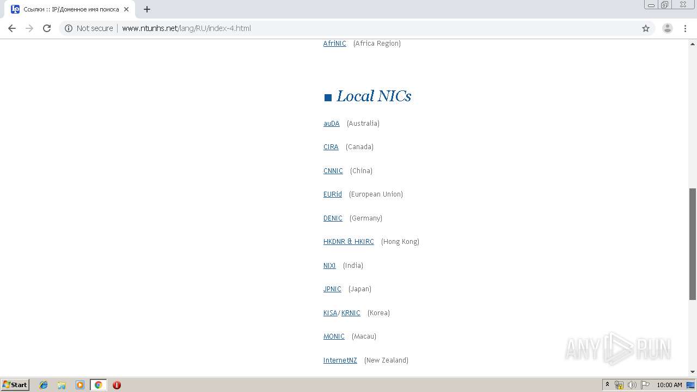Launch Internet Explorer from taskbar

click(44, 385)
